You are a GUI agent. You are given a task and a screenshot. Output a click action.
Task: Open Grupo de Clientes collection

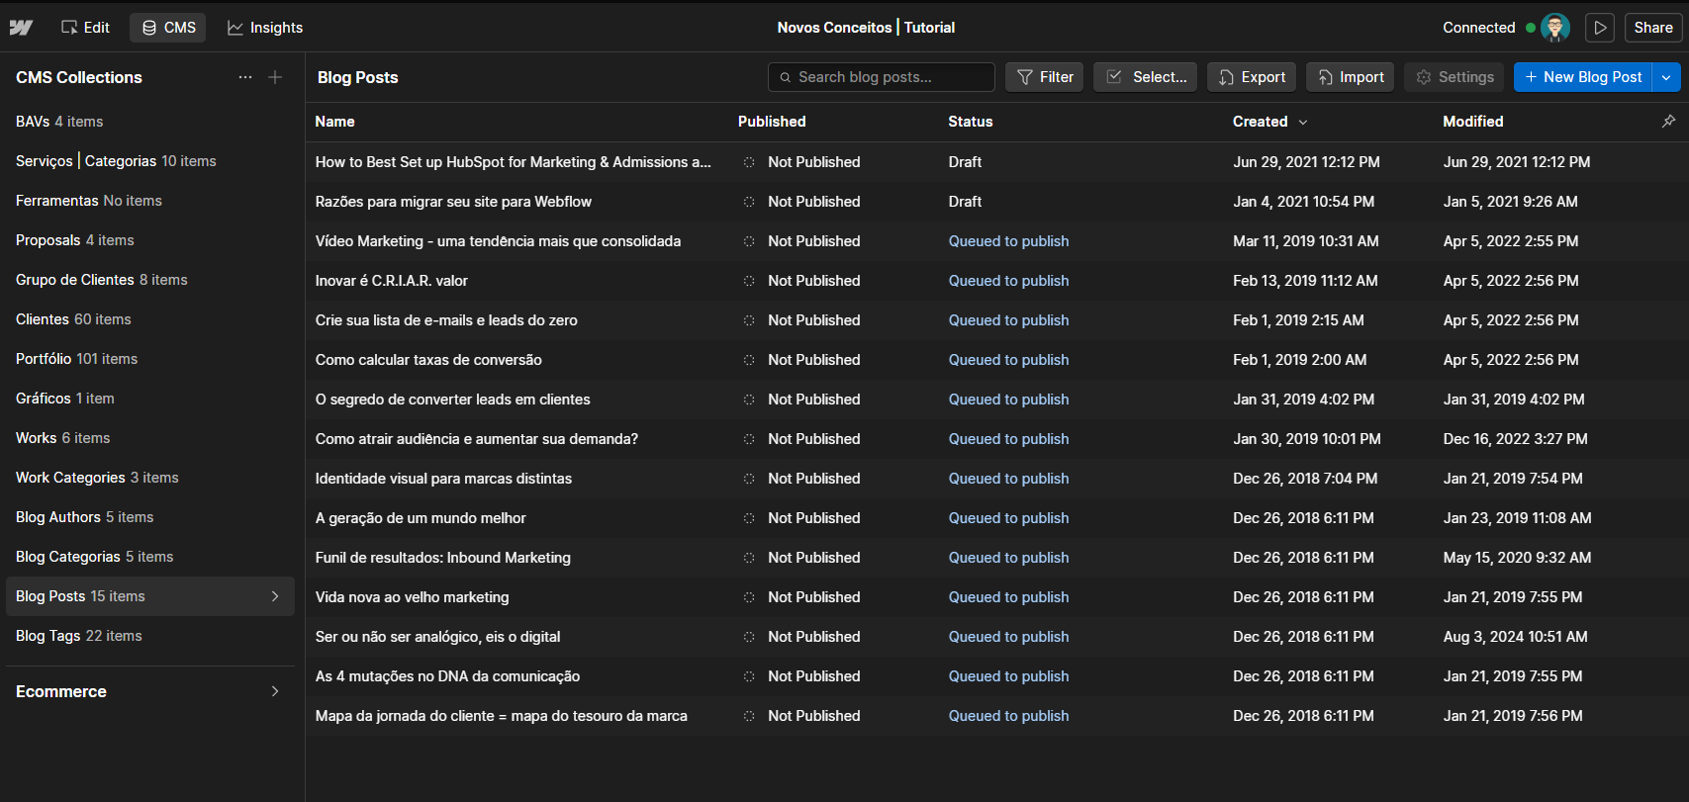pyautogui.click(x=150, y=280)
